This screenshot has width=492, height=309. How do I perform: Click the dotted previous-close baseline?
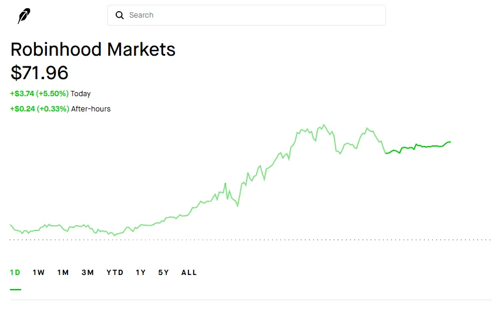tap(250, 240)
